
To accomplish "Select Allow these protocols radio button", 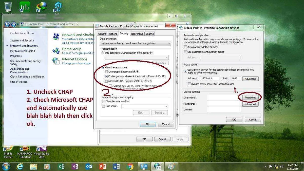I will tap(103, 67).
